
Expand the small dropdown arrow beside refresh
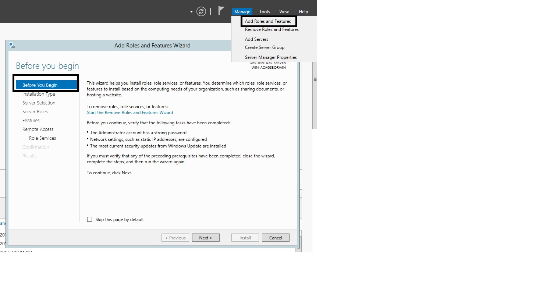pos(191,12)
